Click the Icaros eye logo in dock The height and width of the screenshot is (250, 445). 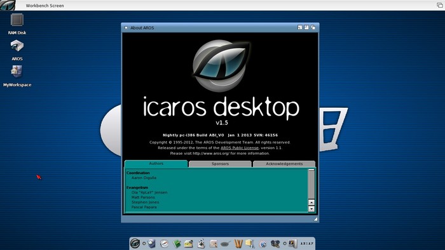135,243
